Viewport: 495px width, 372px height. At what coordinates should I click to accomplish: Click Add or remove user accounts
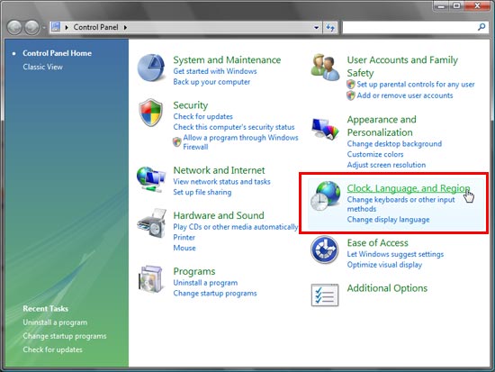[x=405, y=95]
